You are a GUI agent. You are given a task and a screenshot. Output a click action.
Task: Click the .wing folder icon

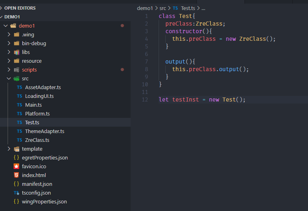(x=16, y=35)
